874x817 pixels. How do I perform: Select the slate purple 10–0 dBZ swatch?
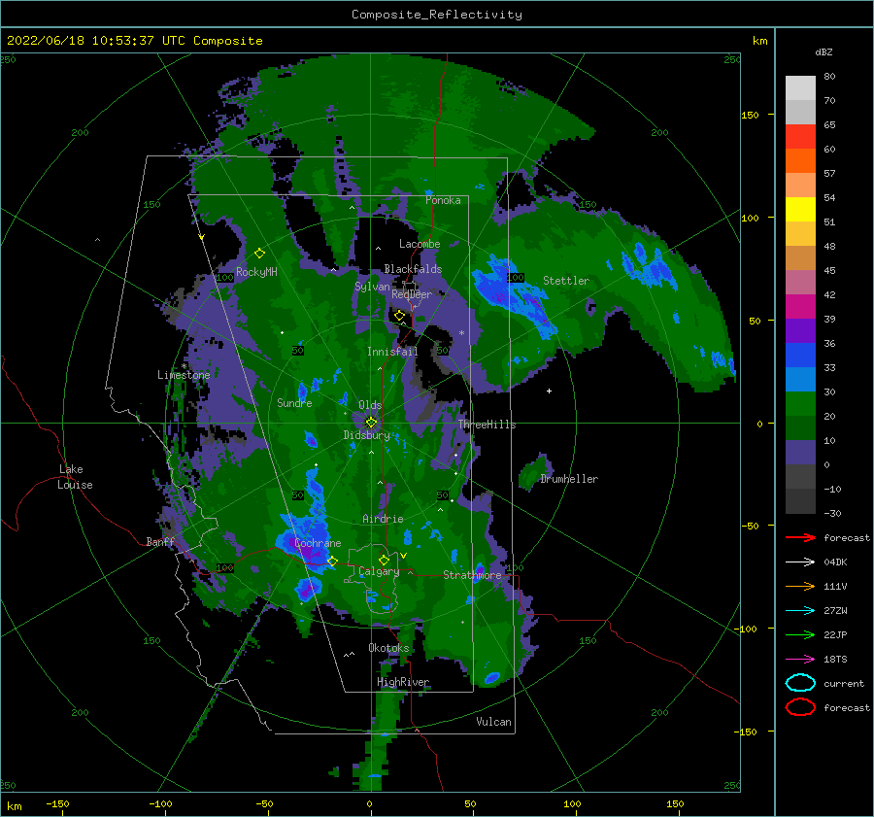800,452
